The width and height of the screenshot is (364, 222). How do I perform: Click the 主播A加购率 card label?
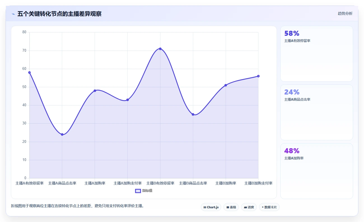coord(294,158)
